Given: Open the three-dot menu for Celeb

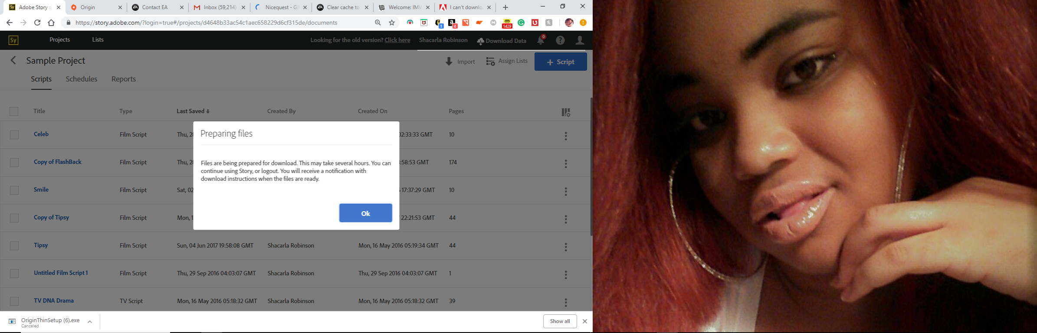Looking at the screenshot, I should tap(566, 136).
